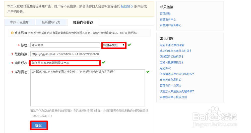Screen dimensions: 251x133
Task: Click green checkmark beside 建议修改 field
Action: [103, 63]
